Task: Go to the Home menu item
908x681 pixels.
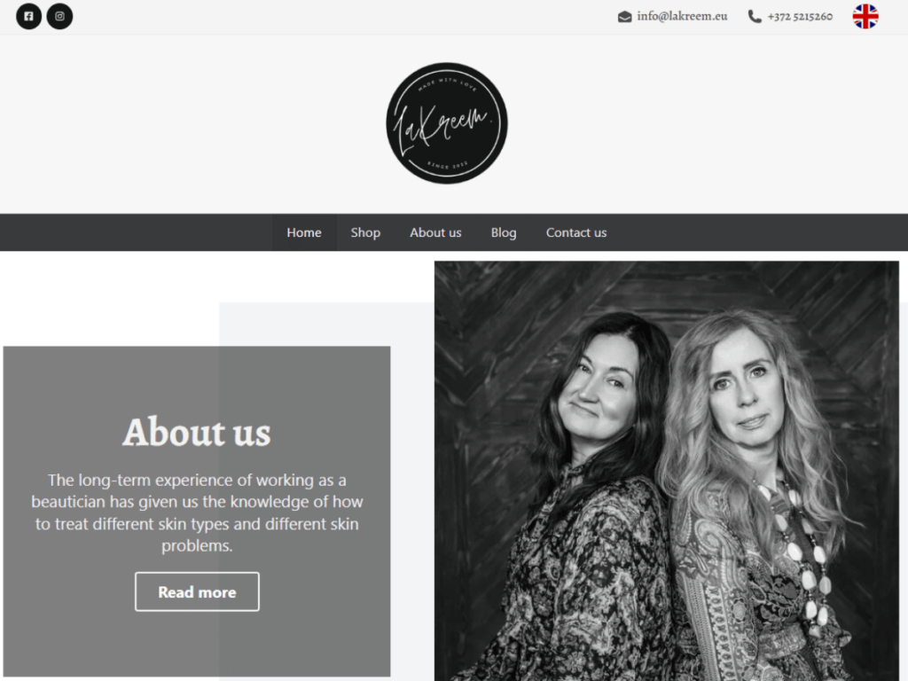Action: pos(304,233)
